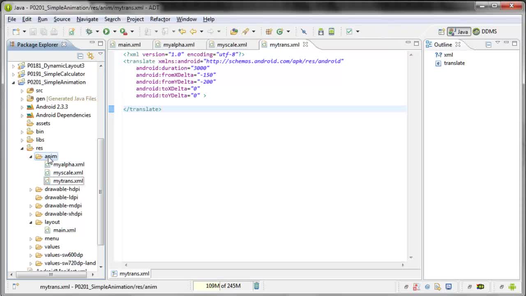Image resolution: width=526 pixels, height=296 pixels.
Task: Maximize the Outline panel
Action: (x=514, y=43)
